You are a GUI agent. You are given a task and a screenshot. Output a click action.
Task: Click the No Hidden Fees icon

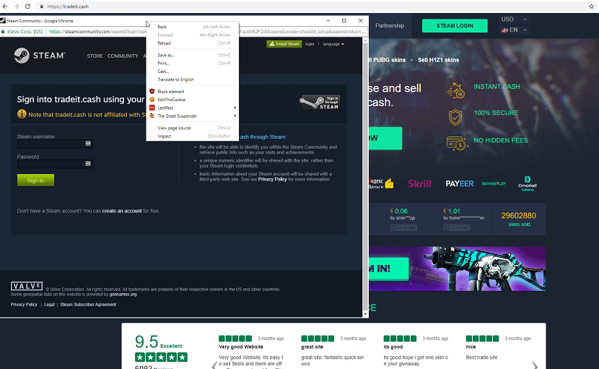coord(457,144)
